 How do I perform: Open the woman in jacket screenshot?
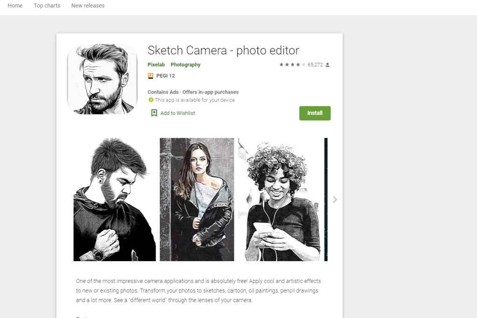(197, 199)
